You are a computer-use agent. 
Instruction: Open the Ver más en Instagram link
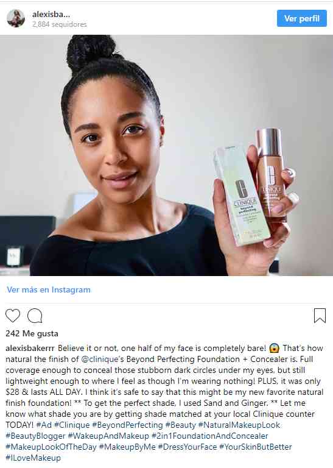[x=49, y=289]
